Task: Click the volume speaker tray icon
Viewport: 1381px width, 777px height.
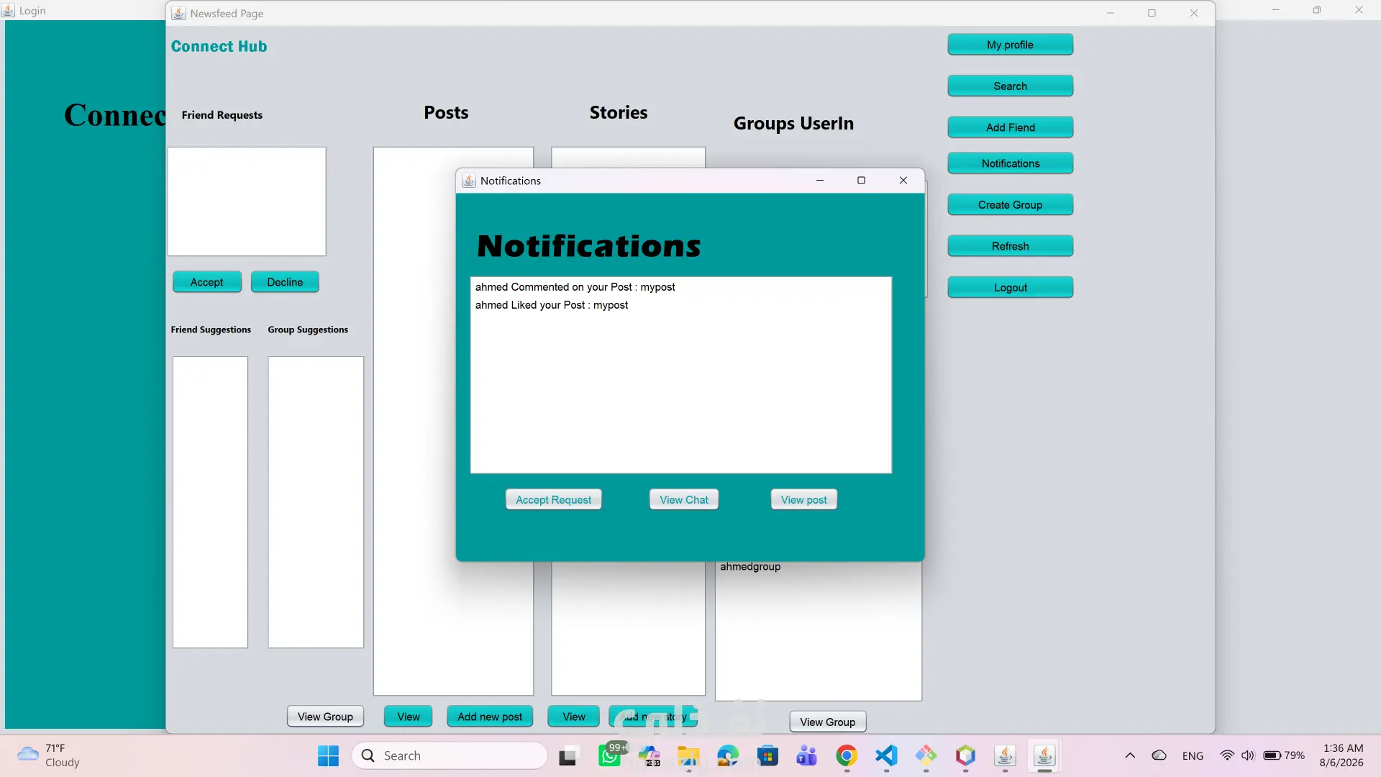Action: (x=1248, y=756)
